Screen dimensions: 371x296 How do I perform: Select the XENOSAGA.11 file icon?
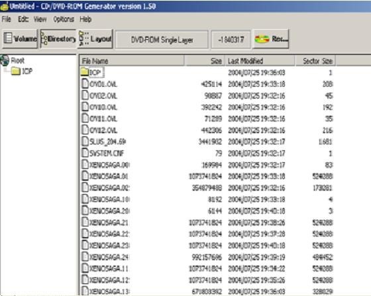pyautogui.click(x=85, y=268)
